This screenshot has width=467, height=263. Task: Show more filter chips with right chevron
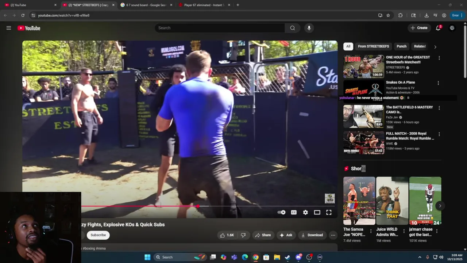click(x=435, y=47)
